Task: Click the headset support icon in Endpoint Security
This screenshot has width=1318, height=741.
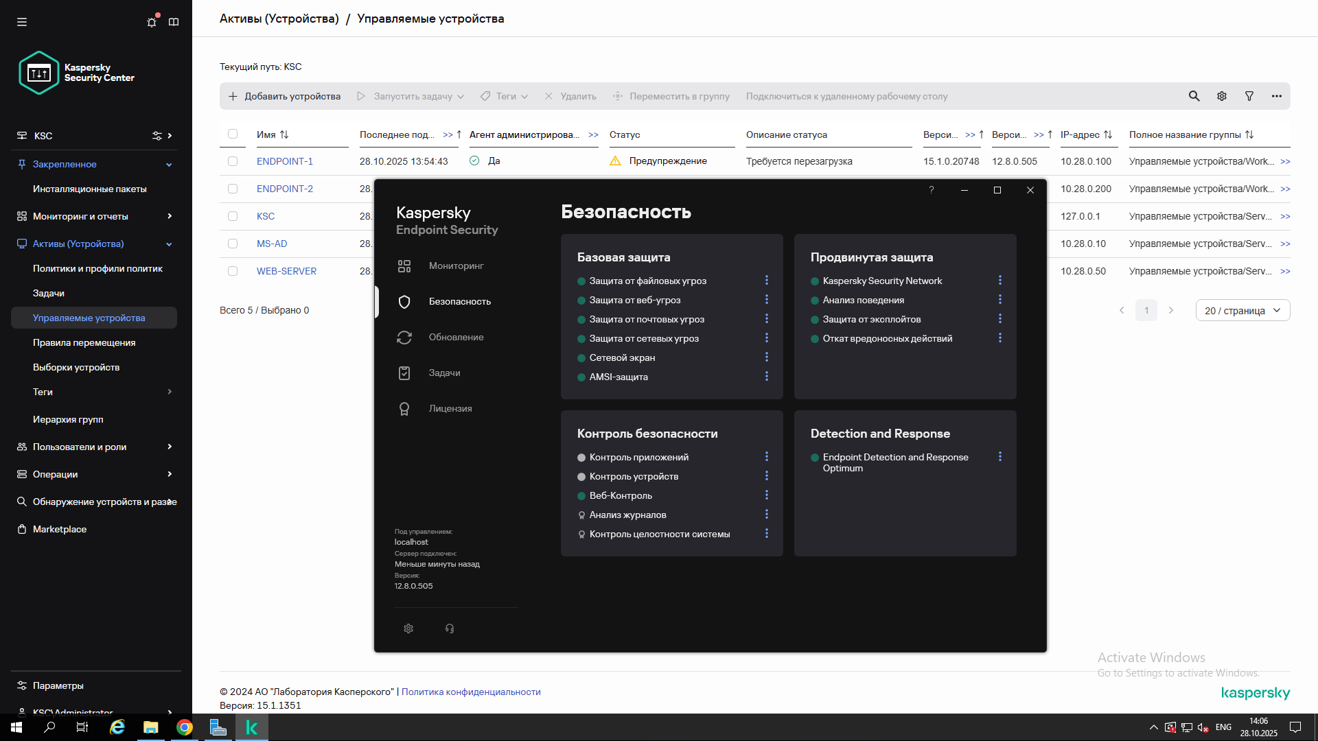Action: click(x=450, y=628)
